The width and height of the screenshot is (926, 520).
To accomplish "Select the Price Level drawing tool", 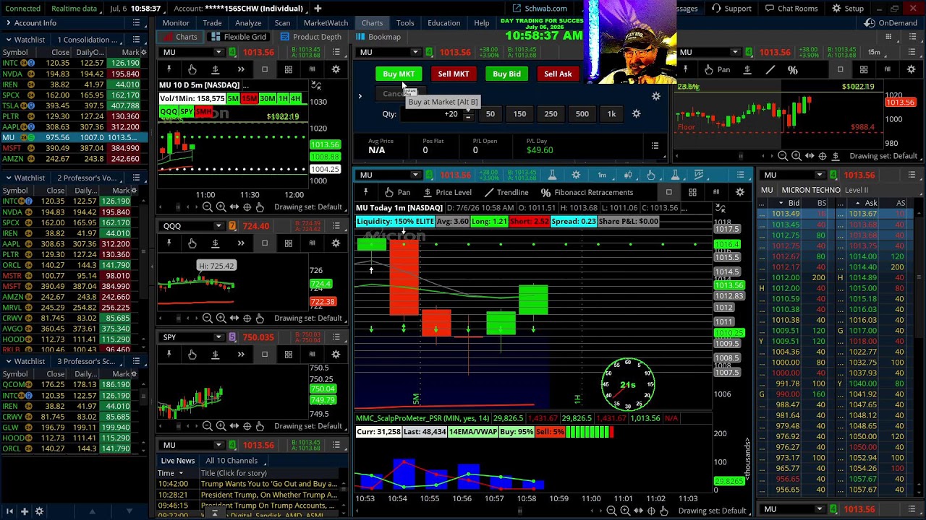I will pos(447,192).
